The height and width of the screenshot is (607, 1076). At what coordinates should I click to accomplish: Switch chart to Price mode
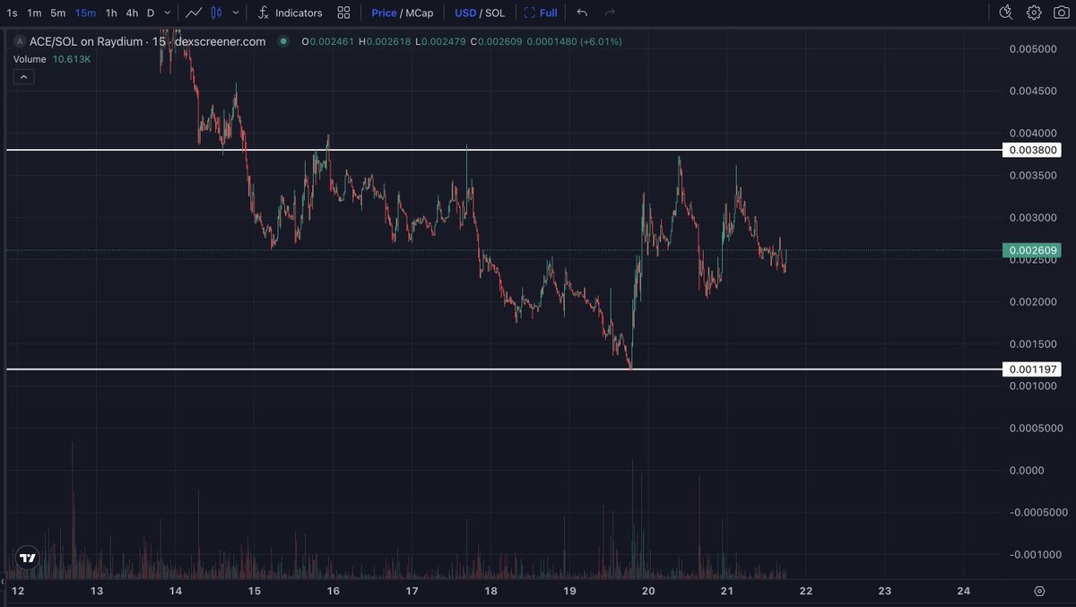tap(384, 13)
